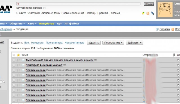Star the Ты классная! message
This screenshot has width=180, height=104.
click(x=18, y=60)
